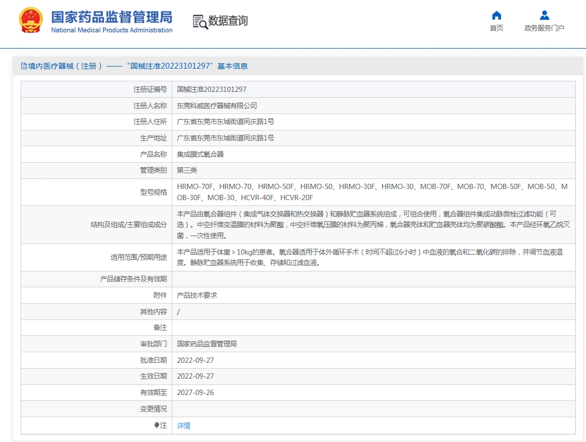Click the HRMO-70F model specification text
The height and width of the screenshot is (442, 586).
(x=372, y=192)
